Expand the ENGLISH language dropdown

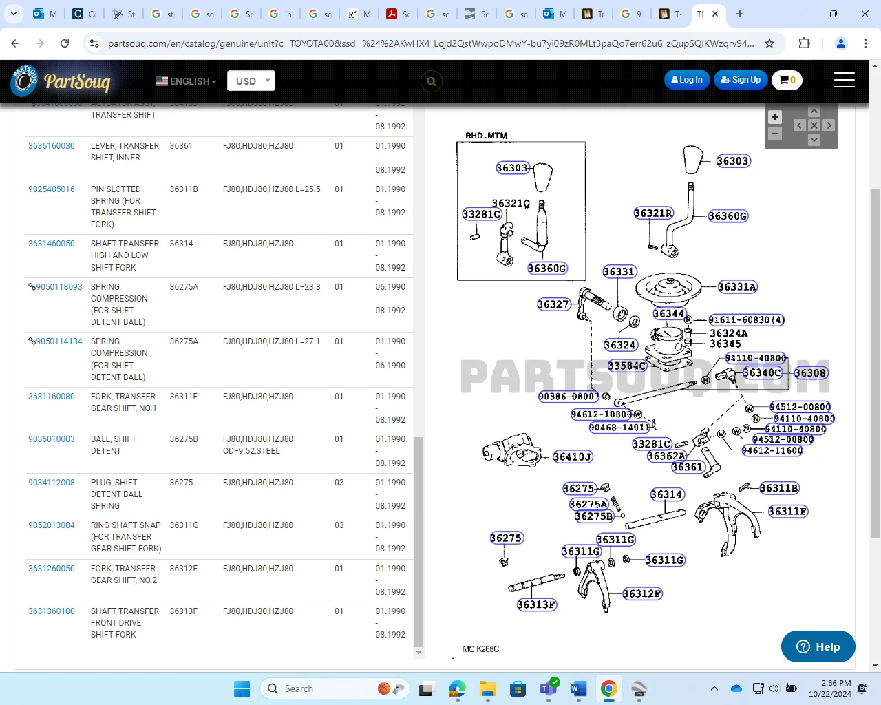click(186, 81)
